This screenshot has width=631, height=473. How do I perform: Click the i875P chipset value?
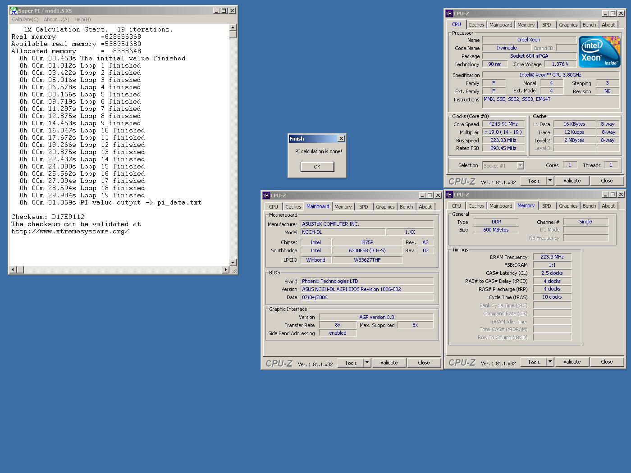tap(367, 242)
